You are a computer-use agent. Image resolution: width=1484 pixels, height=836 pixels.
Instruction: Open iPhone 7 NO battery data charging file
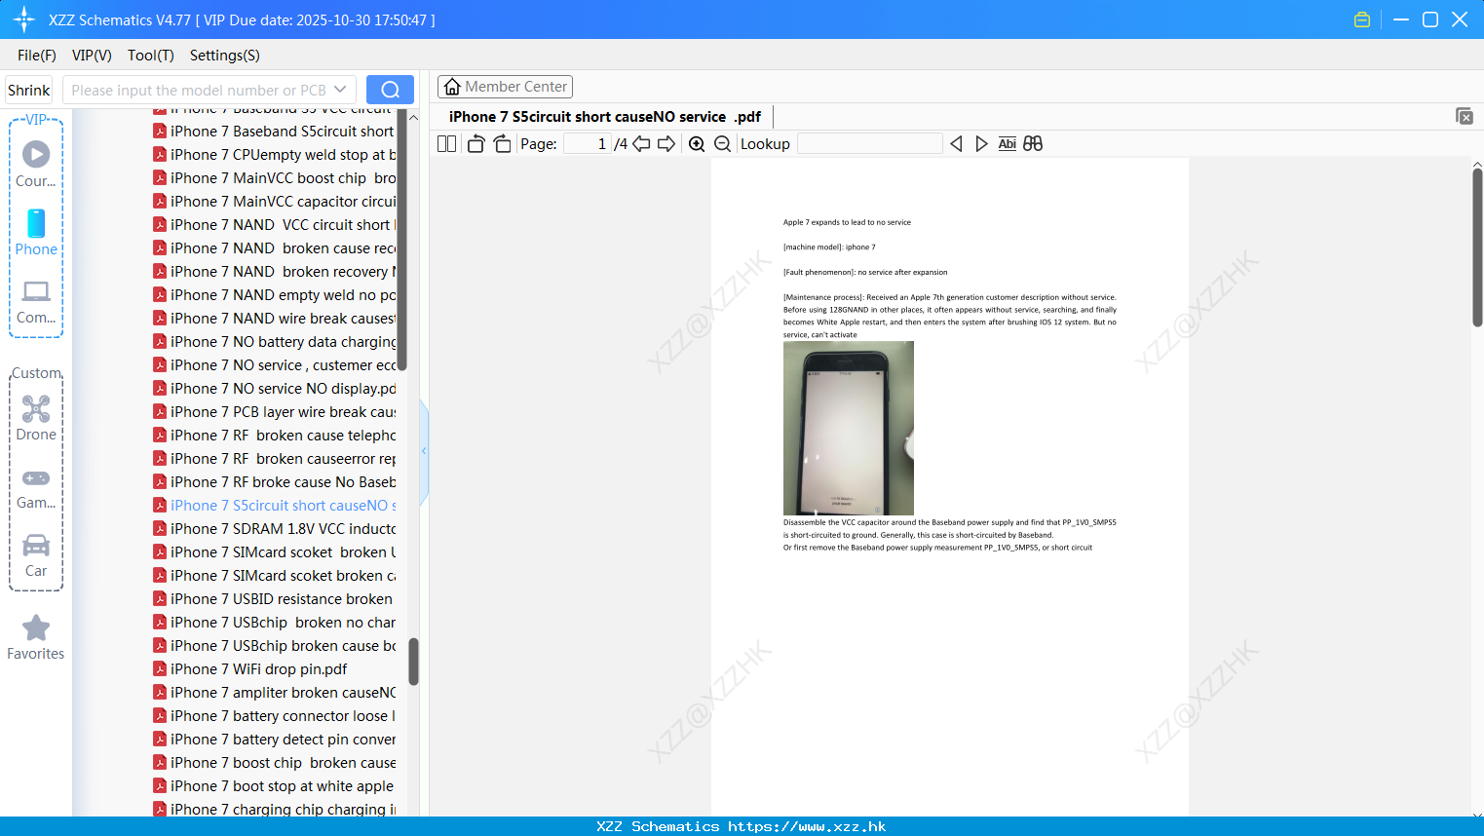point(275,342)
